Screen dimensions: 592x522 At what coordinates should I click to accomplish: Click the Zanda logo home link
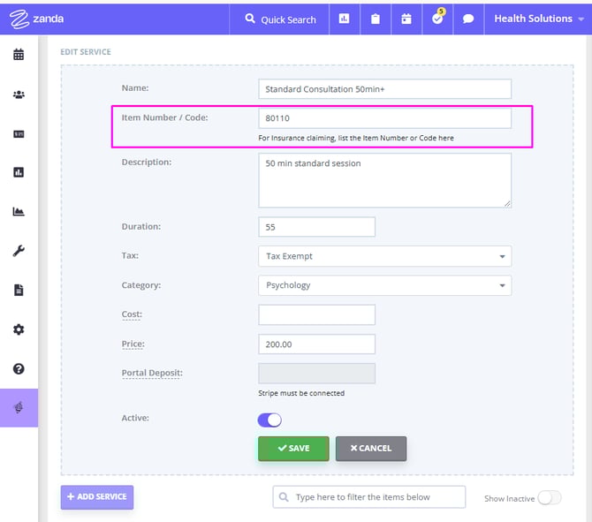[36, 19]
